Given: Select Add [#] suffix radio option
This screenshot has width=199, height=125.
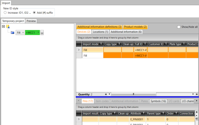Looking at the screenshot, I should pyautogui.click(x=34, y=13).
